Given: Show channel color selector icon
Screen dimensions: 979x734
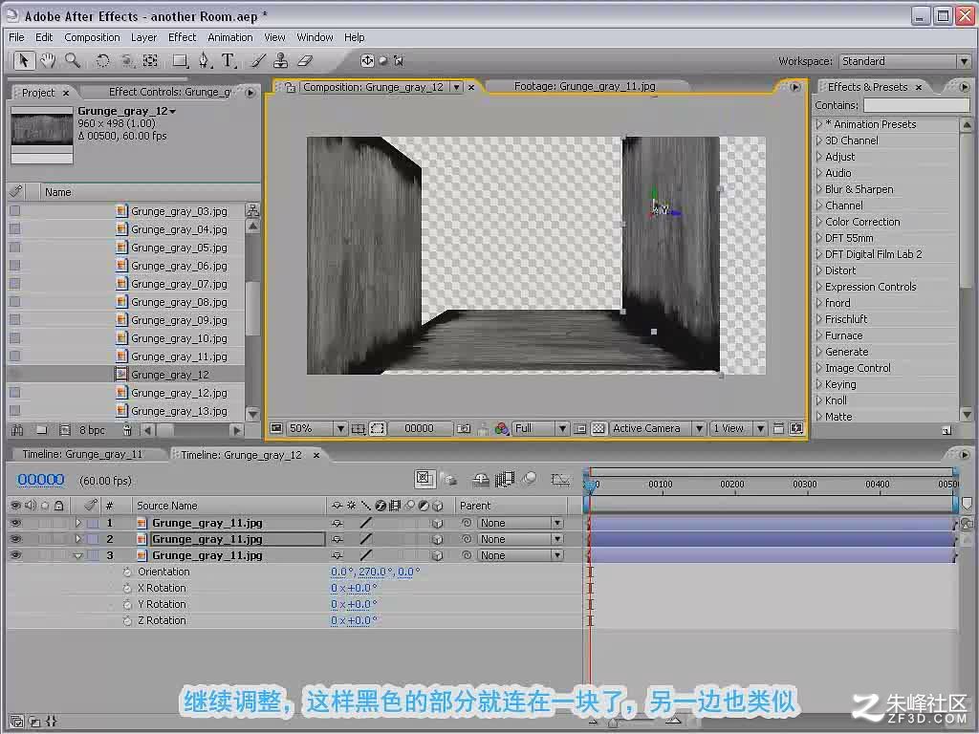Looking at the screenshot, I should [501, 429].
